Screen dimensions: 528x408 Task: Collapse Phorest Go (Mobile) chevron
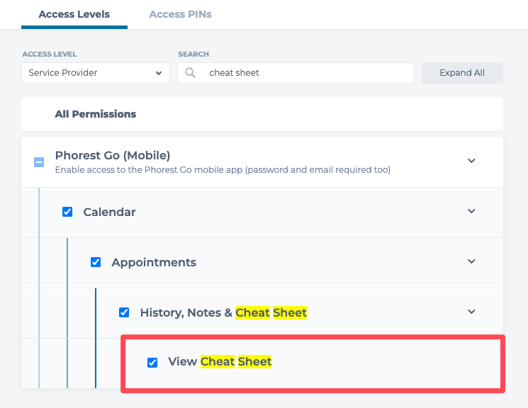coord(471,161)
